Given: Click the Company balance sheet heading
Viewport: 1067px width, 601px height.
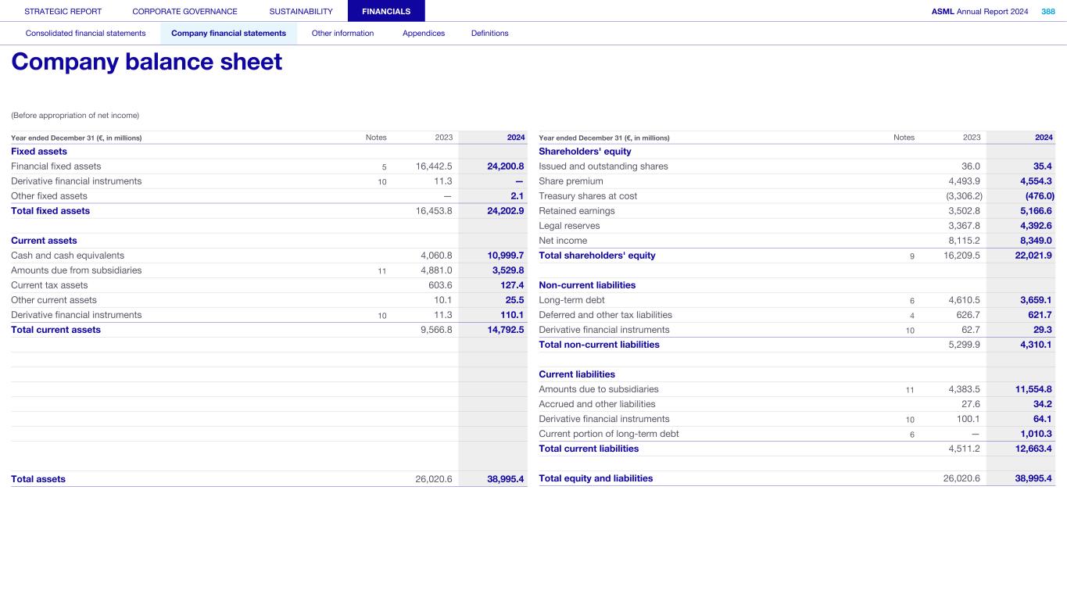Looking at the screenshot, I should coord(146,62).
